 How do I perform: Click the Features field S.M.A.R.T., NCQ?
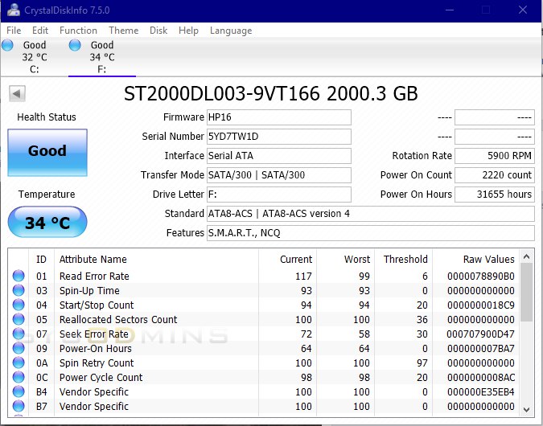371,233
